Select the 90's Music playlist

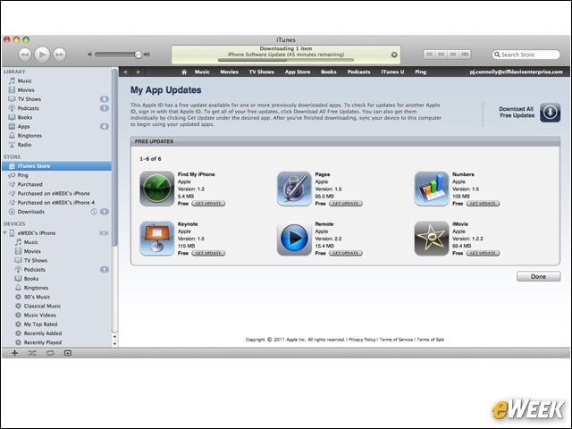point(56,297)
